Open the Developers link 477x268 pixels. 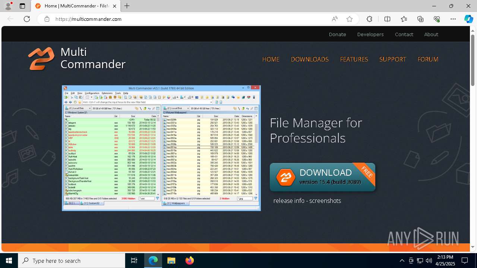pyautogui.click(x=370, y=34)
